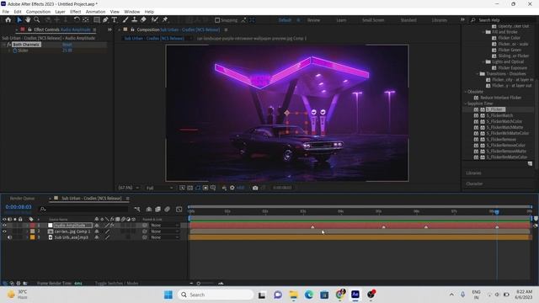539x303 pixels.
Task: Select S_FlickerMatch effect in the list
Action: 499,115
